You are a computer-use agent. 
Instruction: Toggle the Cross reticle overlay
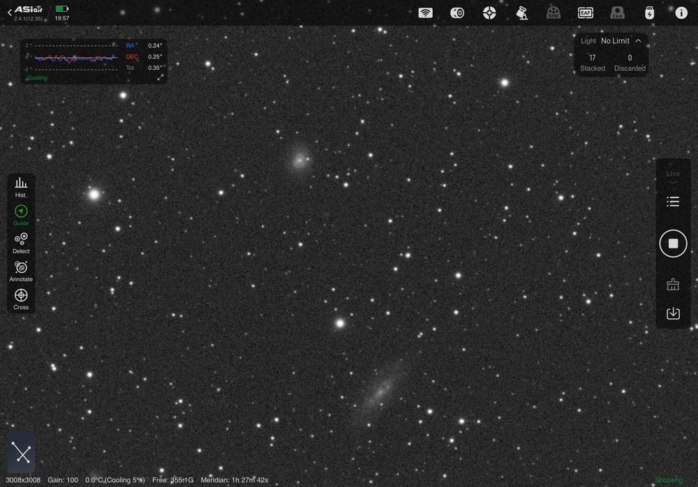point(21,299)
